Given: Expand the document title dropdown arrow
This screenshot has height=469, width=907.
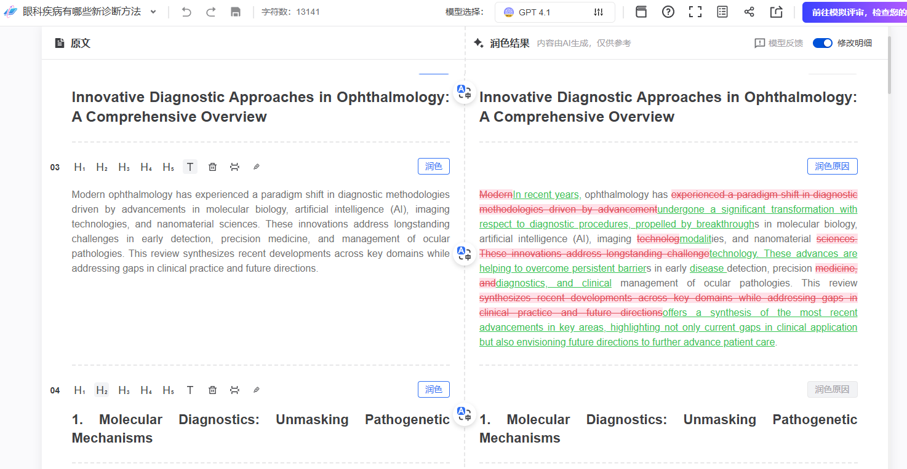Looking at the screenshot, I should point(153,12).
